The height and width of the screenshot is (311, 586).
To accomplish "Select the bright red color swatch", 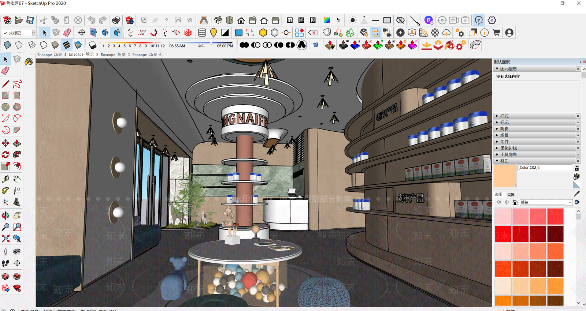I will pyautogui.click(x=503, y=234).
